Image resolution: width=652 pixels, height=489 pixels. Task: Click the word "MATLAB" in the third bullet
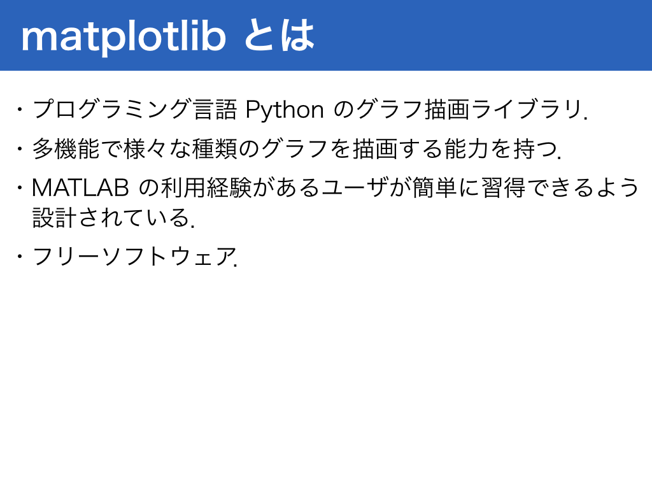coord(80,188)
